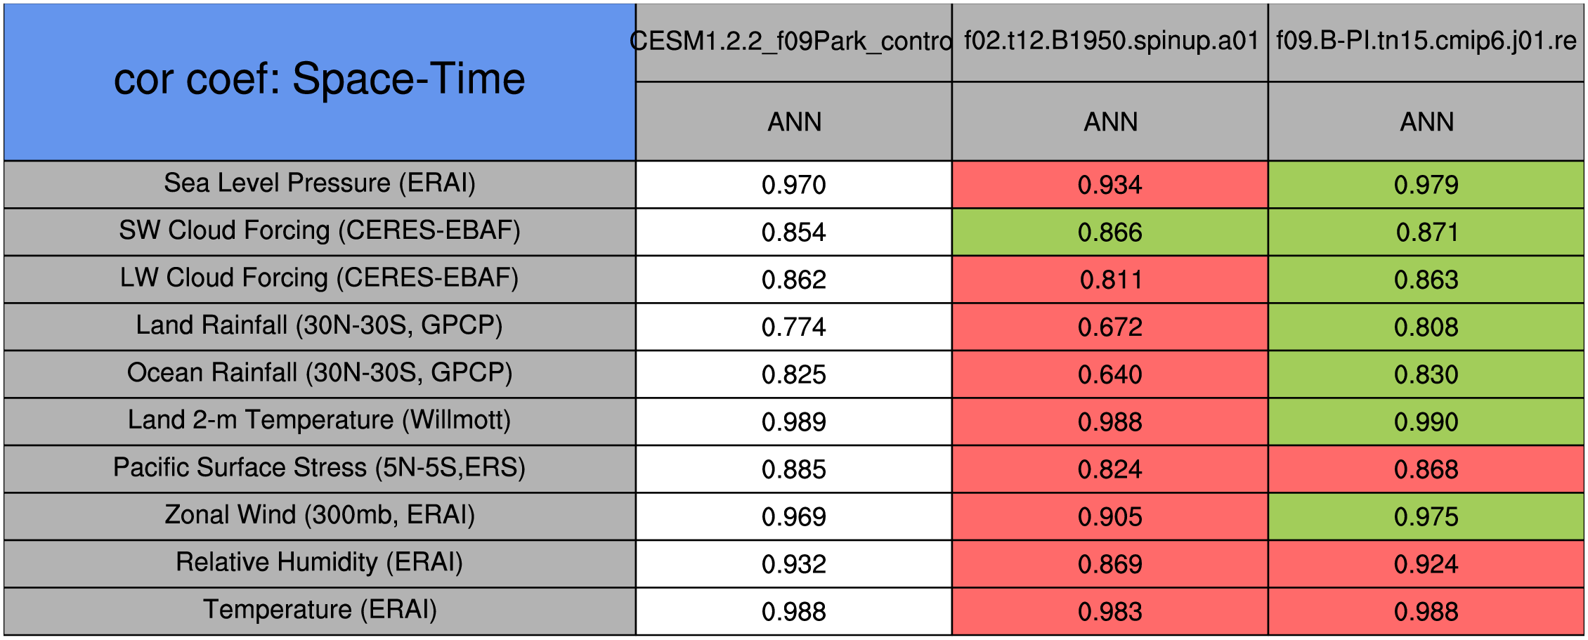Select the CESM1.2.2_f09Park_contro column header
Image resolution: width=1588 pixels, height=640 pixels.
(794, 43)
